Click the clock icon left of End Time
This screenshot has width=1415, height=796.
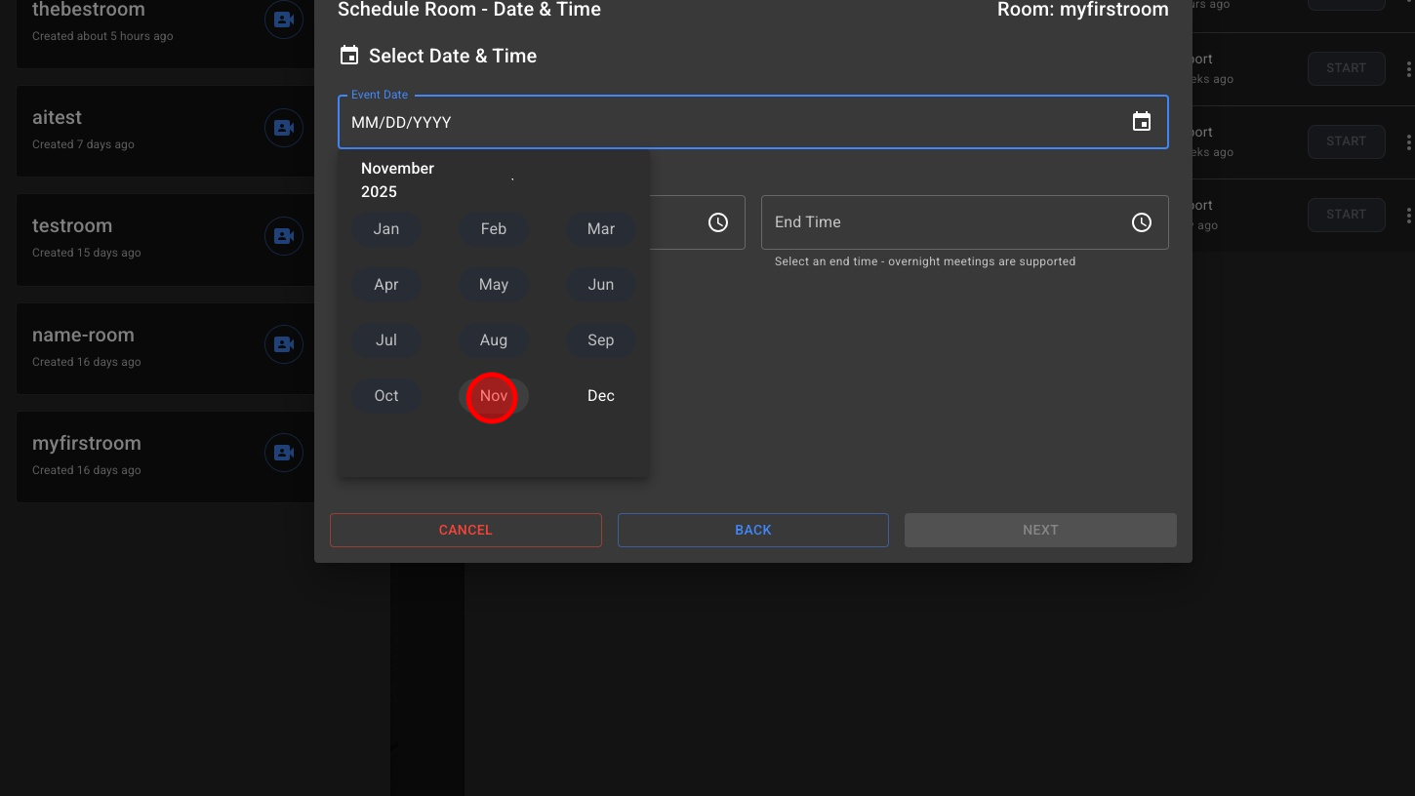pyautogui.click(x=717, y=222)
